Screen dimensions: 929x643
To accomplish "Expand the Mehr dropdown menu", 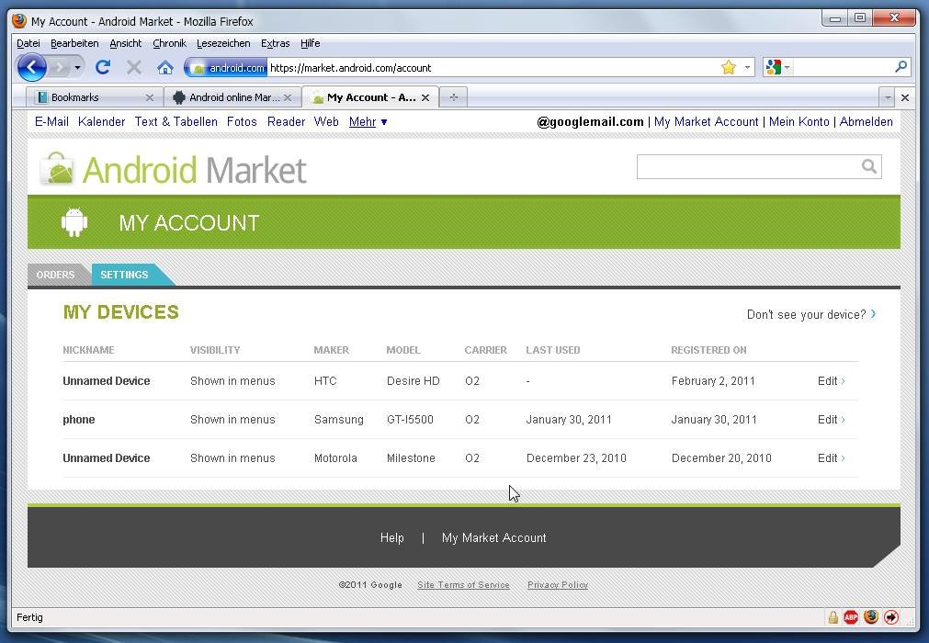I will click(368, 121).
